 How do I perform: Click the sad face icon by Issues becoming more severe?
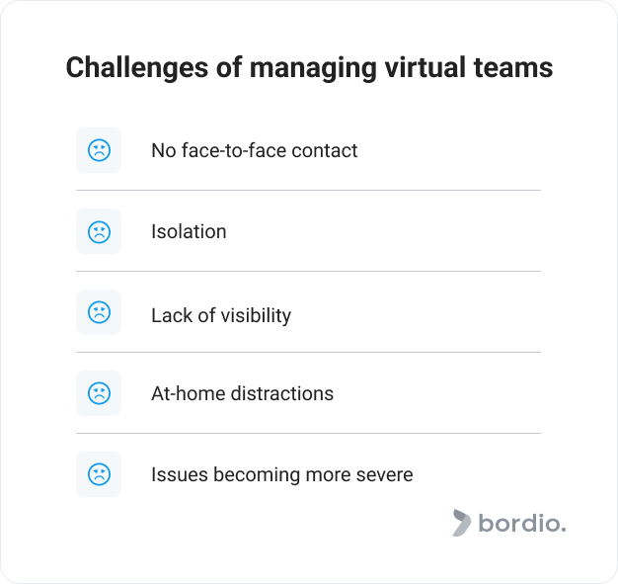click(99, 474)
